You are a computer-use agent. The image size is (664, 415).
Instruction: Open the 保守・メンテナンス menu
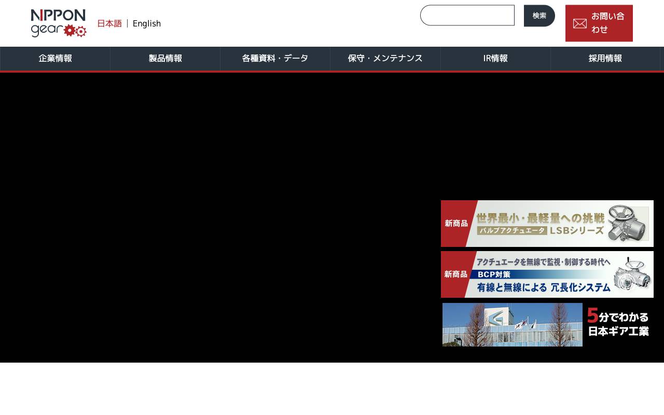click(385, 59)
